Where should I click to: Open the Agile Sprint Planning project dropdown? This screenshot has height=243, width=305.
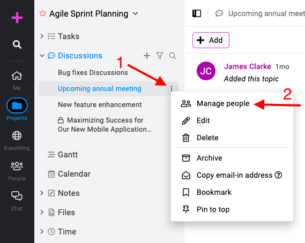coord(135,13)
